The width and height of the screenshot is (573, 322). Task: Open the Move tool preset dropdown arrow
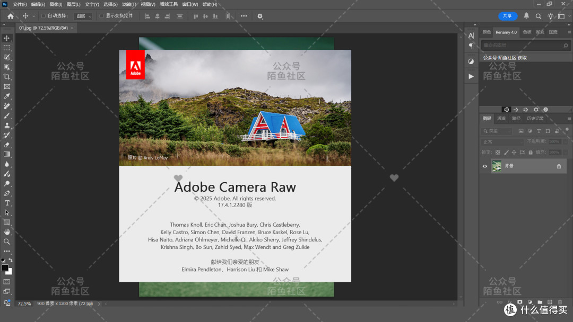click(33, 16)
